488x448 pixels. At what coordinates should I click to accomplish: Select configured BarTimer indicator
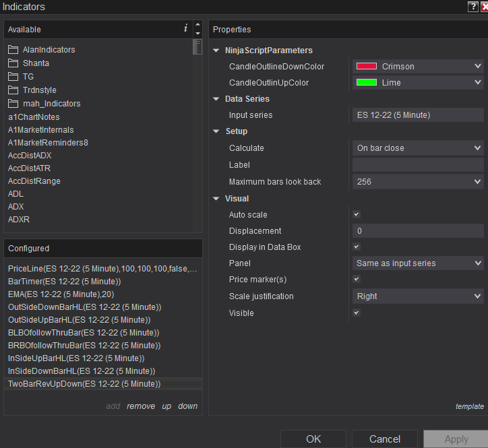click(102, 281)
